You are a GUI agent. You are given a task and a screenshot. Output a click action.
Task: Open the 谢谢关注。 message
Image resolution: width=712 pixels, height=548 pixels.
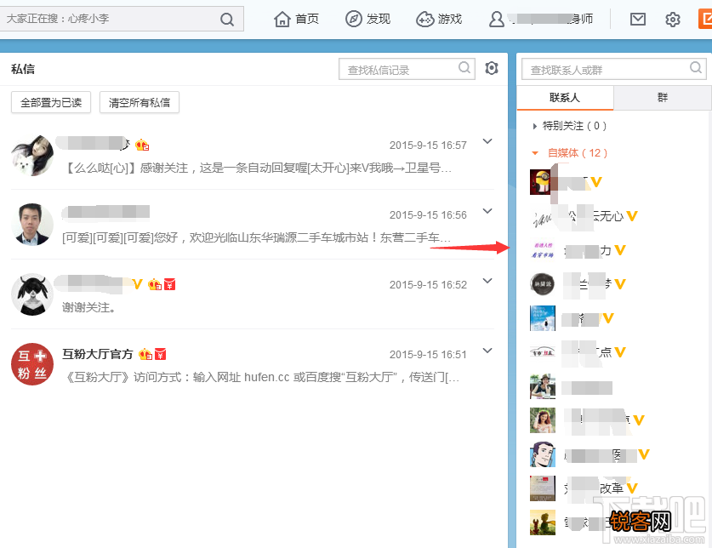click(x=89, y=308)
